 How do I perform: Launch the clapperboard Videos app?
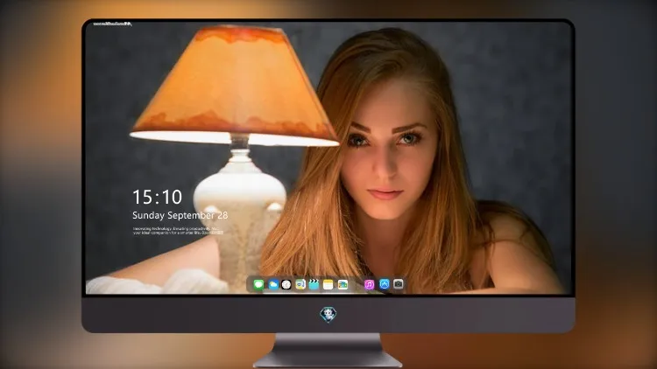point(314,285)
